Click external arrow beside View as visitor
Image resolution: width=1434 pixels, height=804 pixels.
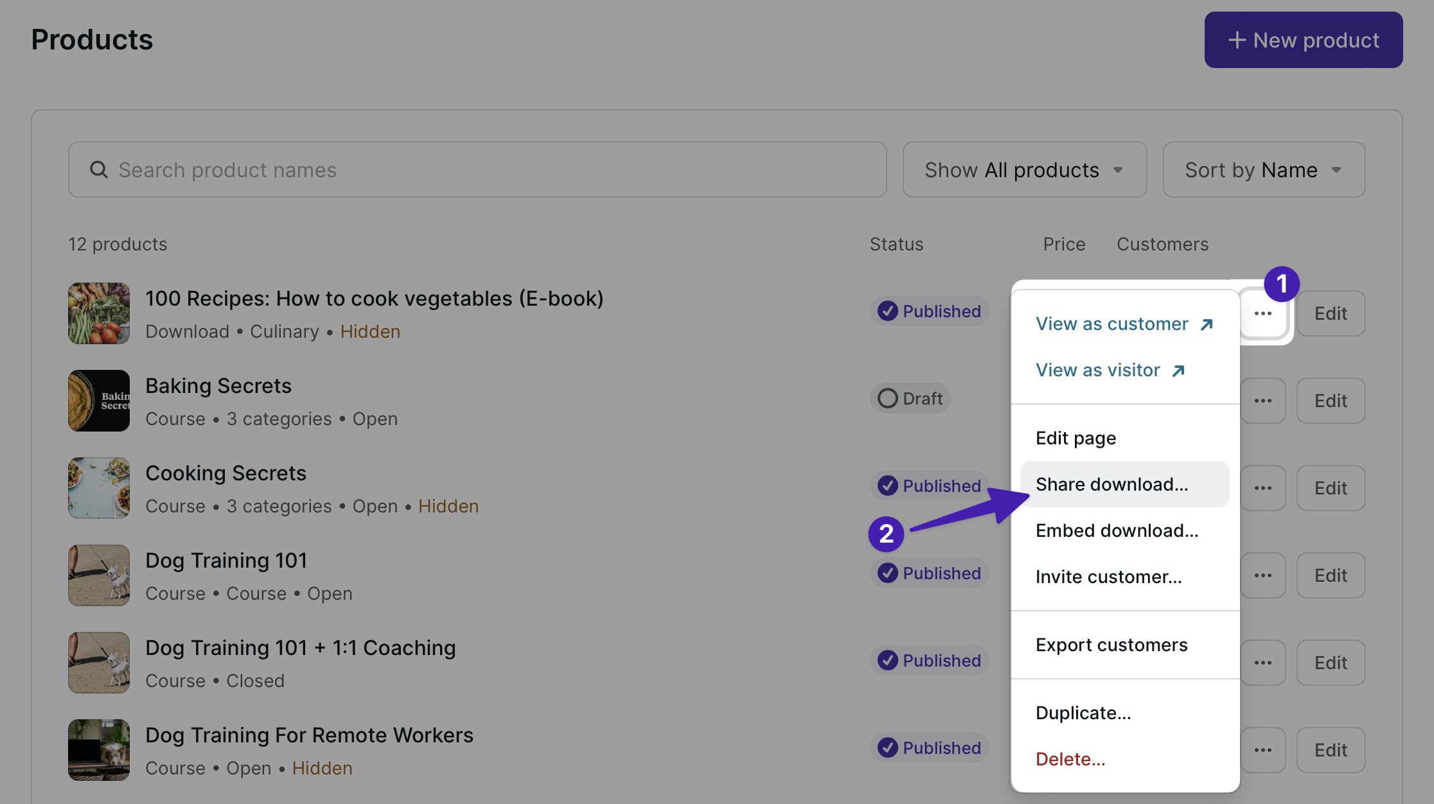[1178, 371]
